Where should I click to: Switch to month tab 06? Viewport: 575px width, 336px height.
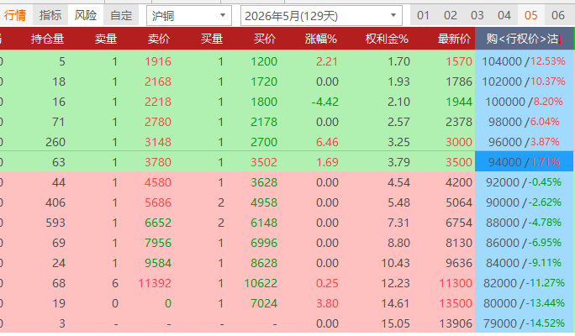pos(558,15)
